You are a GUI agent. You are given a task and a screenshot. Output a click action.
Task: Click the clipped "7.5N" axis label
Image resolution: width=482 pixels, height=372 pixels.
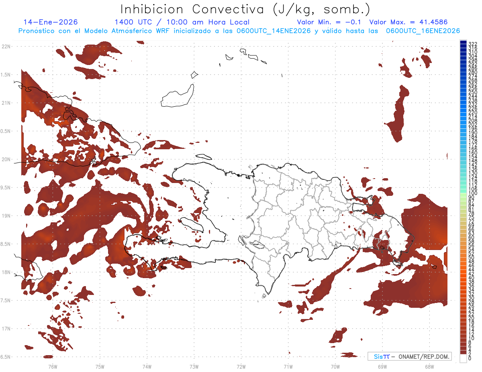[x=5, y=301]
